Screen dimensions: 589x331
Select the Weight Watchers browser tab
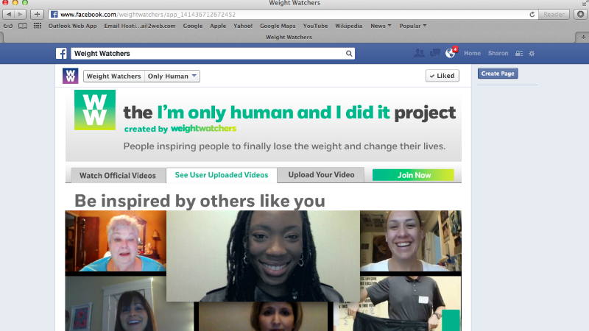289,38
